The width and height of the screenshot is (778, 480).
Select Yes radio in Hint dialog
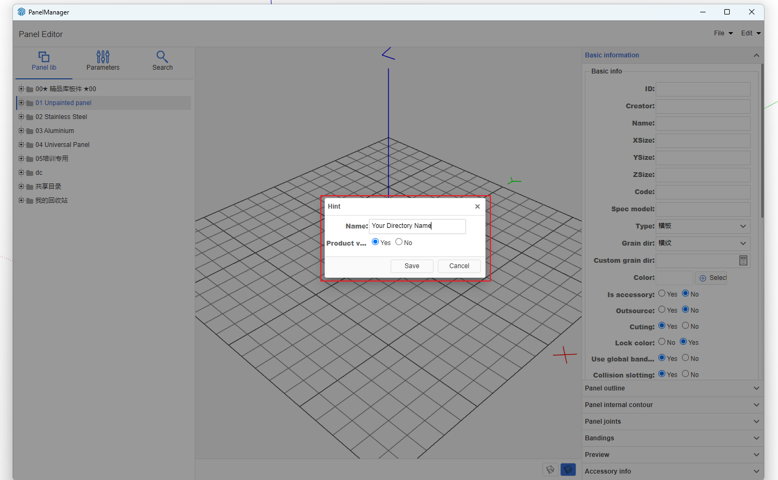(376, 242)
